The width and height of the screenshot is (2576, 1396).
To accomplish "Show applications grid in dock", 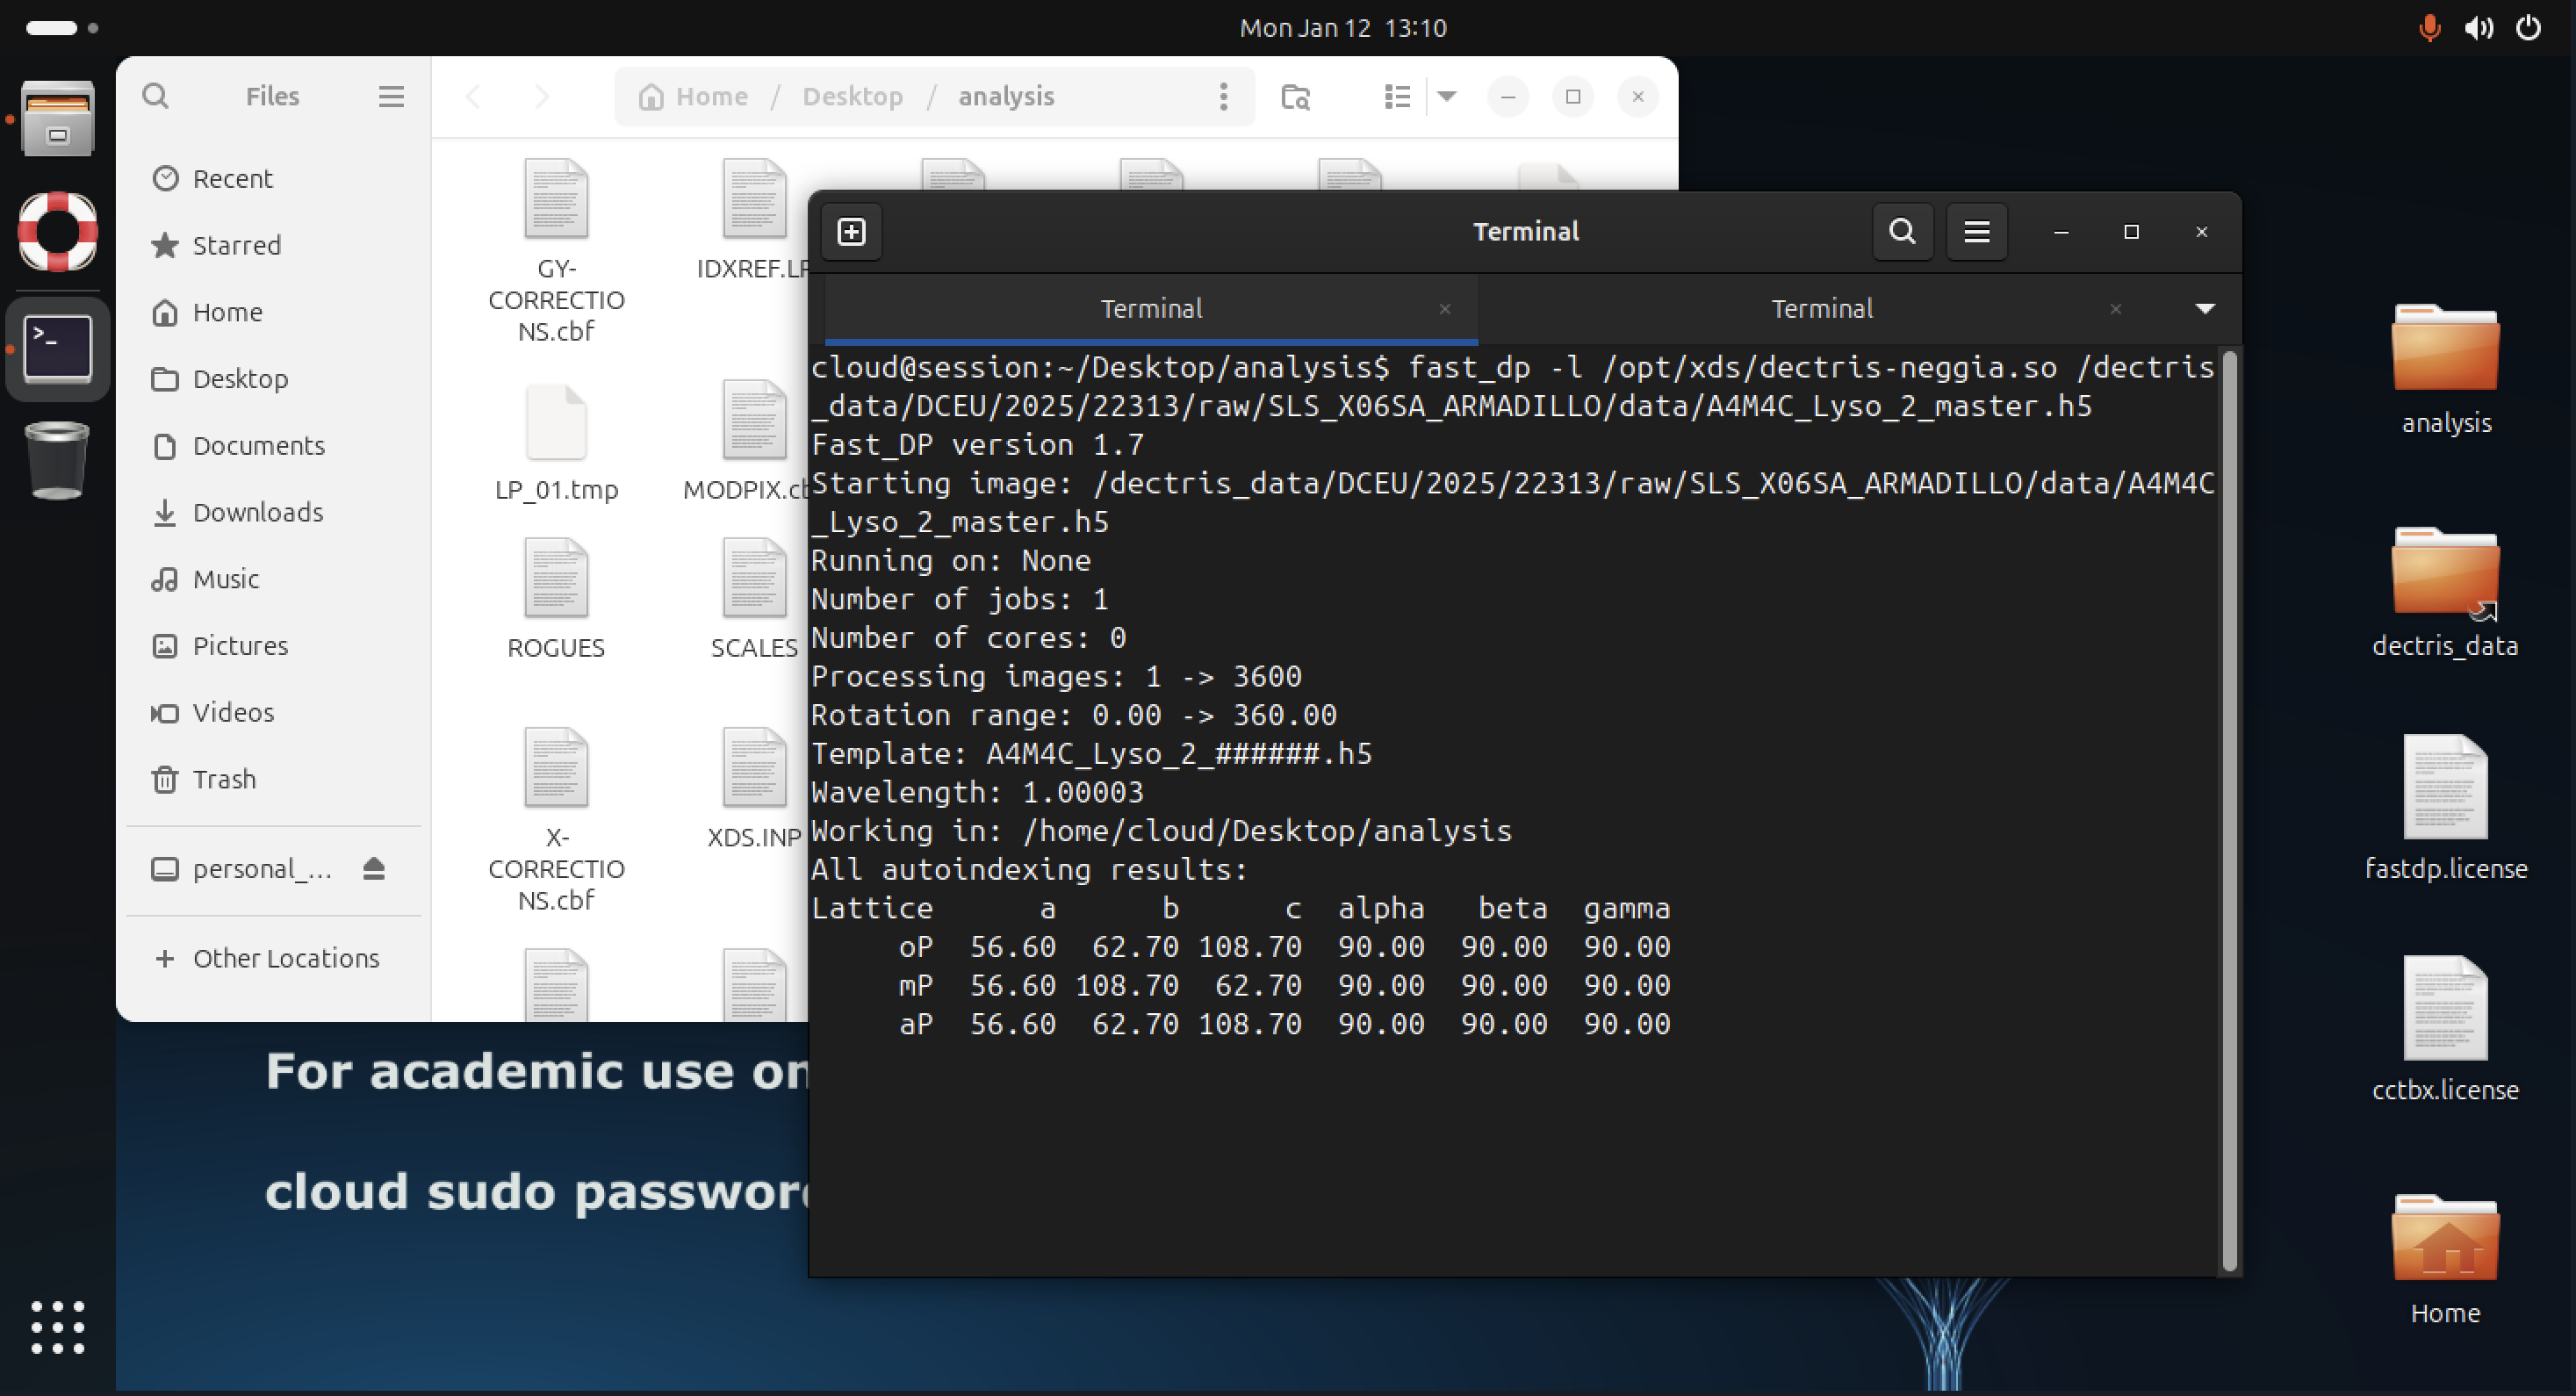I will (x=58, y=1327).
